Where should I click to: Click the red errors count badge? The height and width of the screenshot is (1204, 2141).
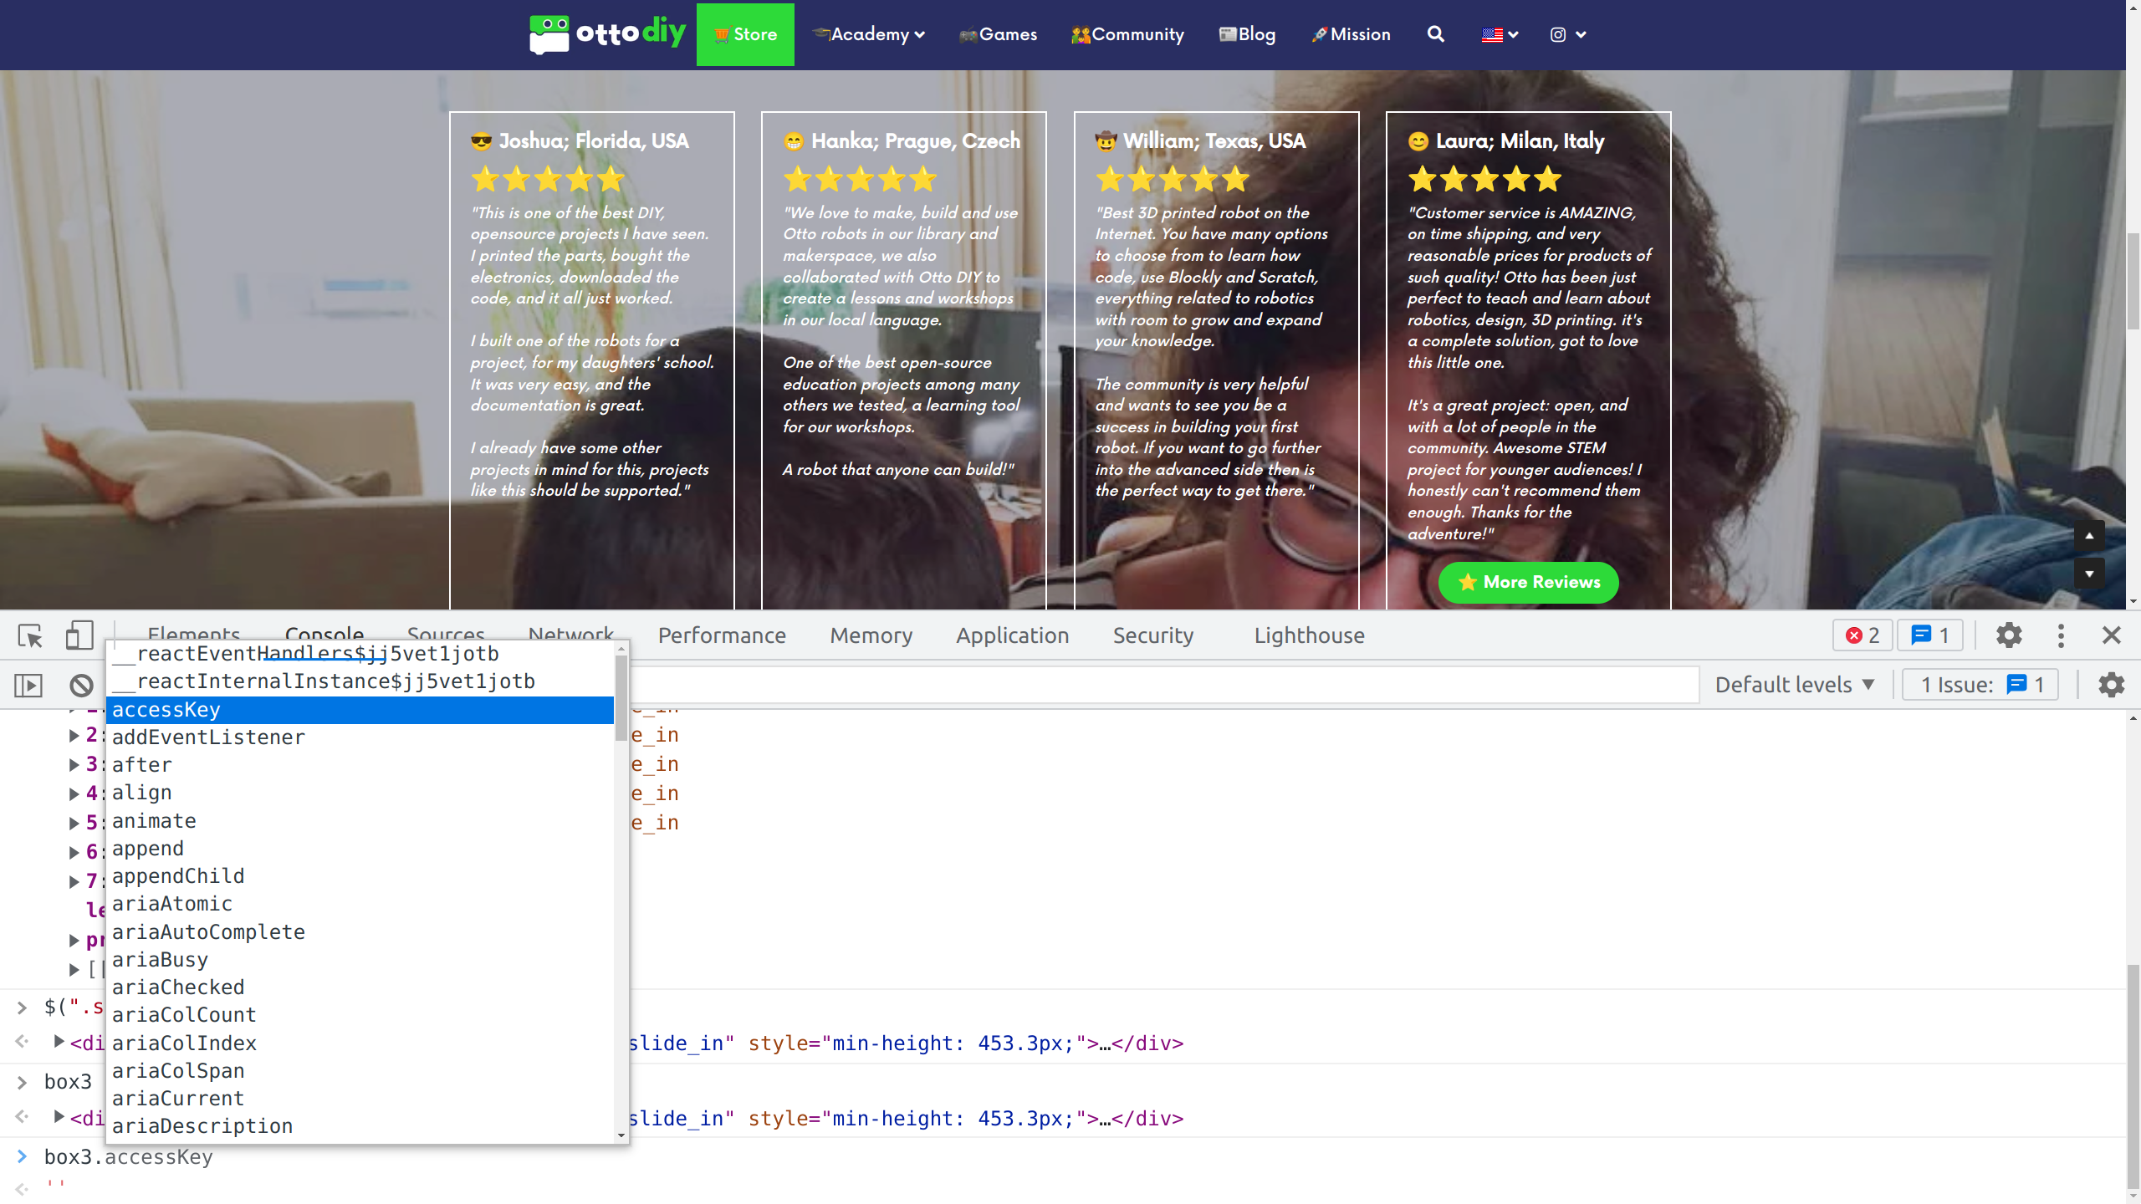[x=1863, y=635]
